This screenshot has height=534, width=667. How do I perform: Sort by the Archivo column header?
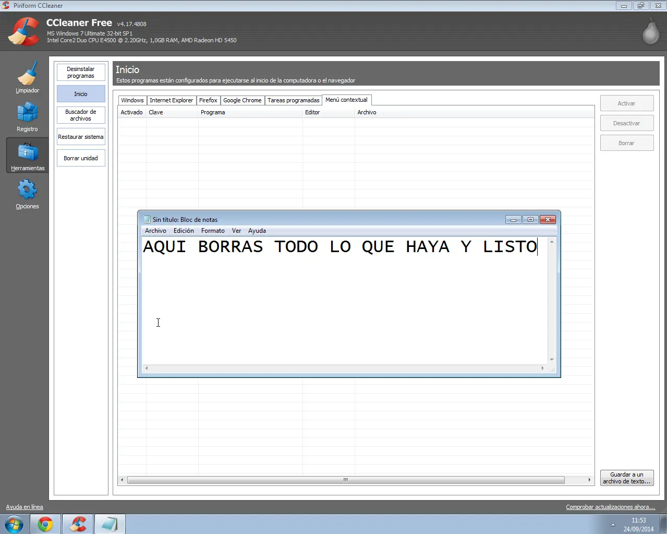pos(475,112)
